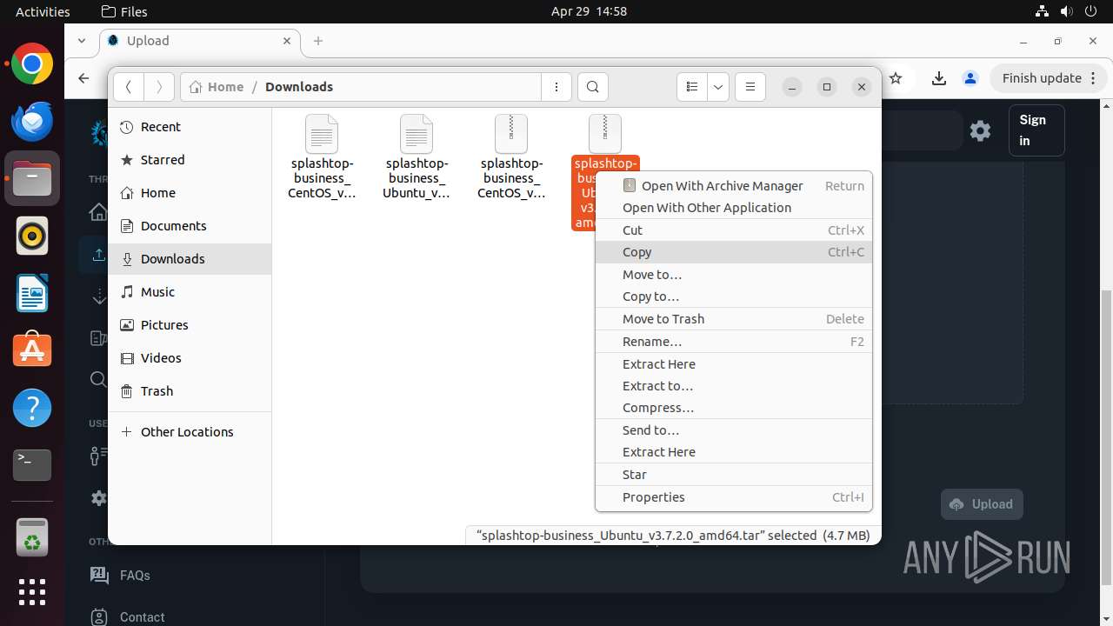Open Downloads in the Files sidebar
Screen dimensions: 1113x626
pos(190,259)
